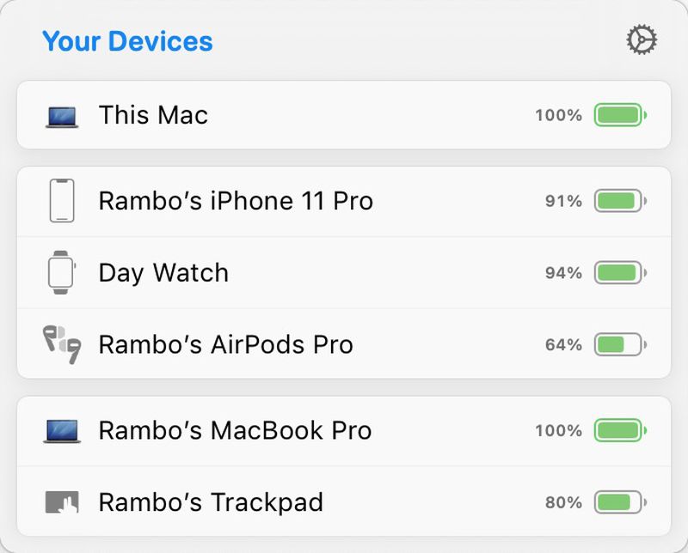
Task: Click the MacBook icon for Rambo's MacBook Pro
Action: pyautogui.click(x=59, y=432)
